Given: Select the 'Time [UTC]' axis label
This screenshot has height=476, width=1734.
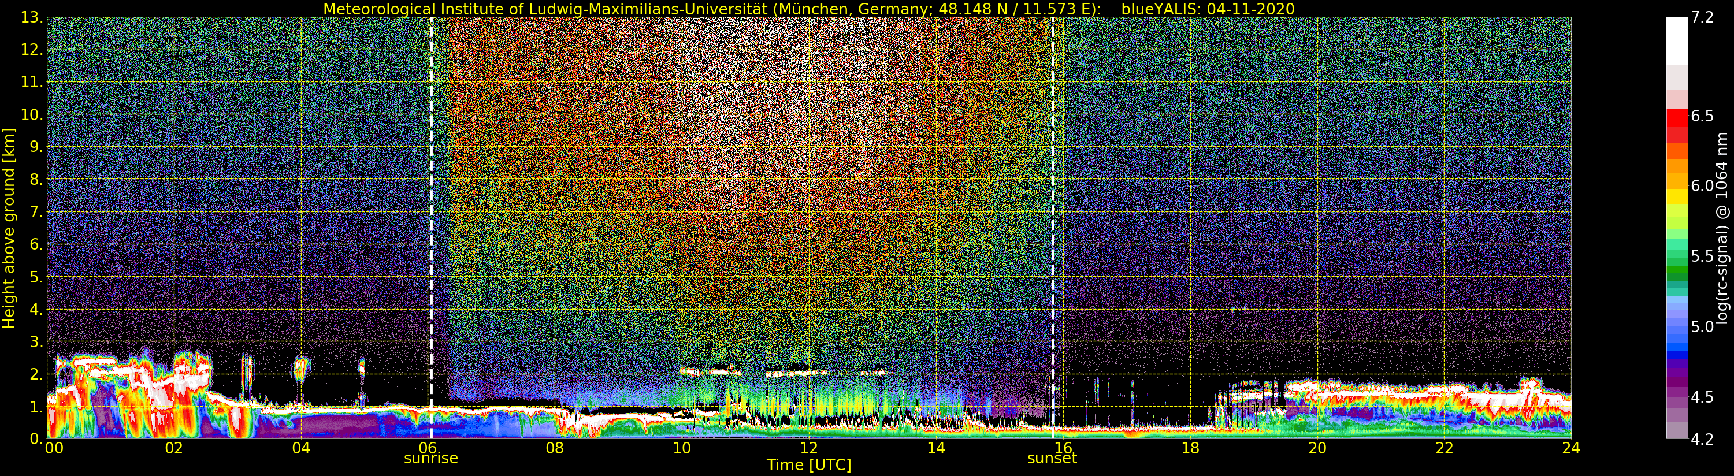Looking at the screenshot, I should (x=808, y=465).
